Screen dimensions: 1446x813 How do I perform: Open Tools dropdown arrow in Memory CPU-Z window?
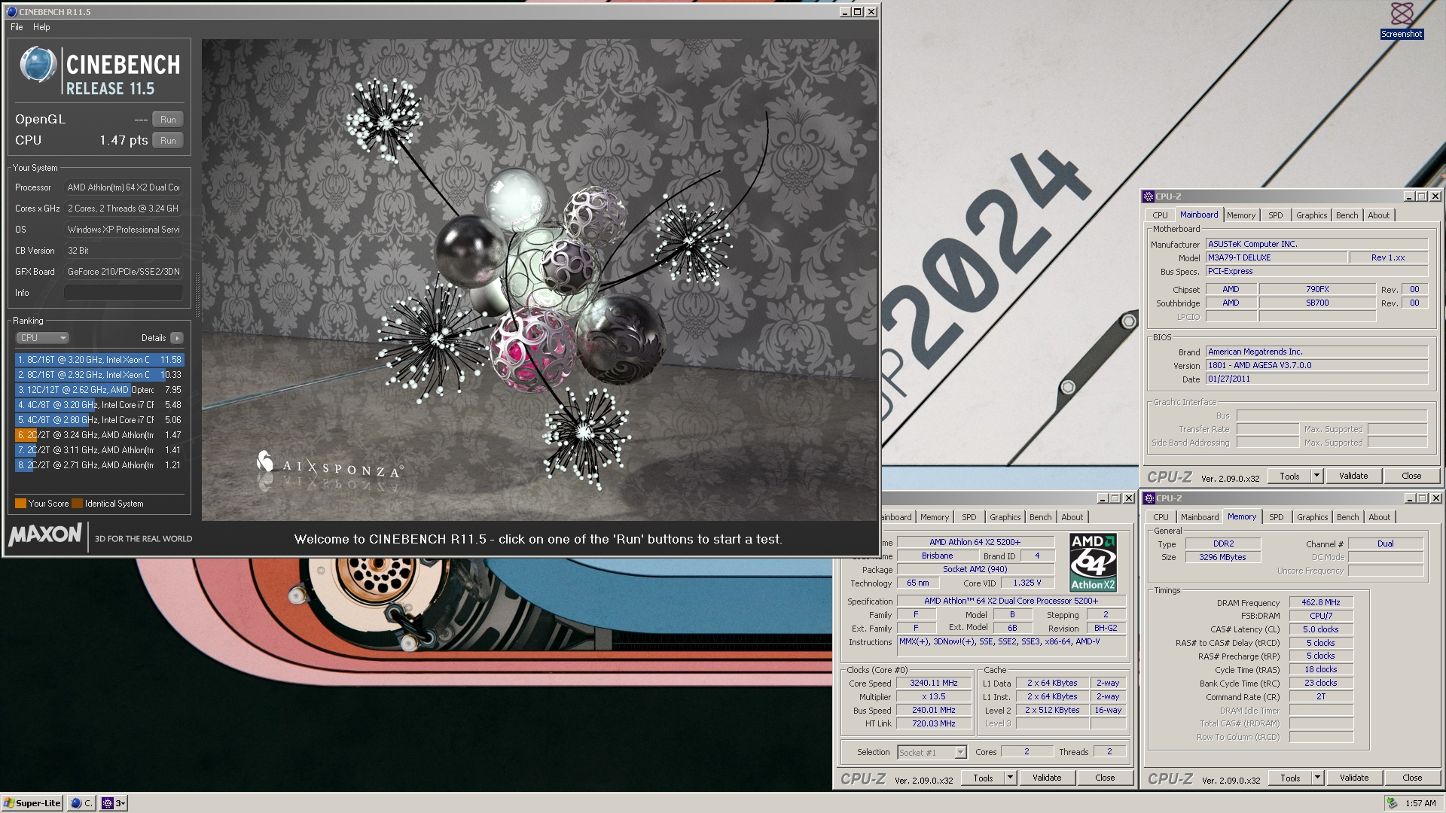pyautogui.click(x=1317, y=778)
